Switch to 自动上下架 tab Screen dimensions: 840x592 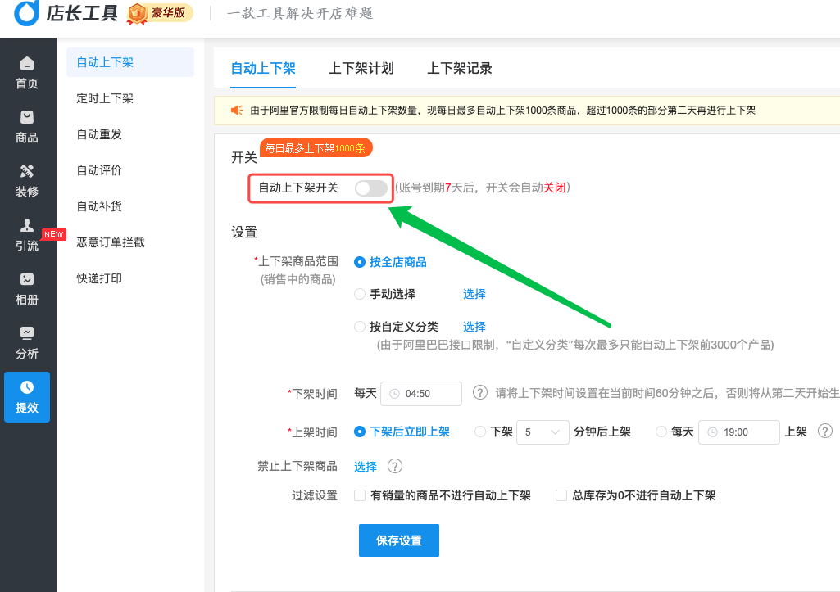coord(263,69)
